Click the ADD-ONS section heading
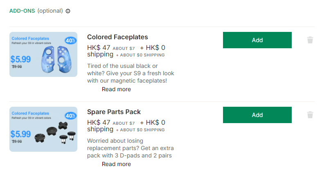 (x=22, y=11)
